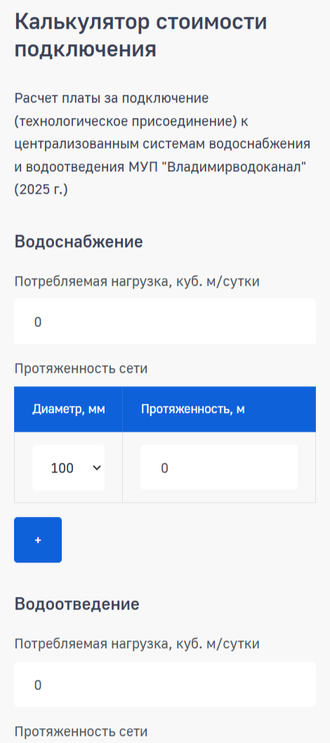
Task: Add a network row with the plus button
Action: click(38, 540)
